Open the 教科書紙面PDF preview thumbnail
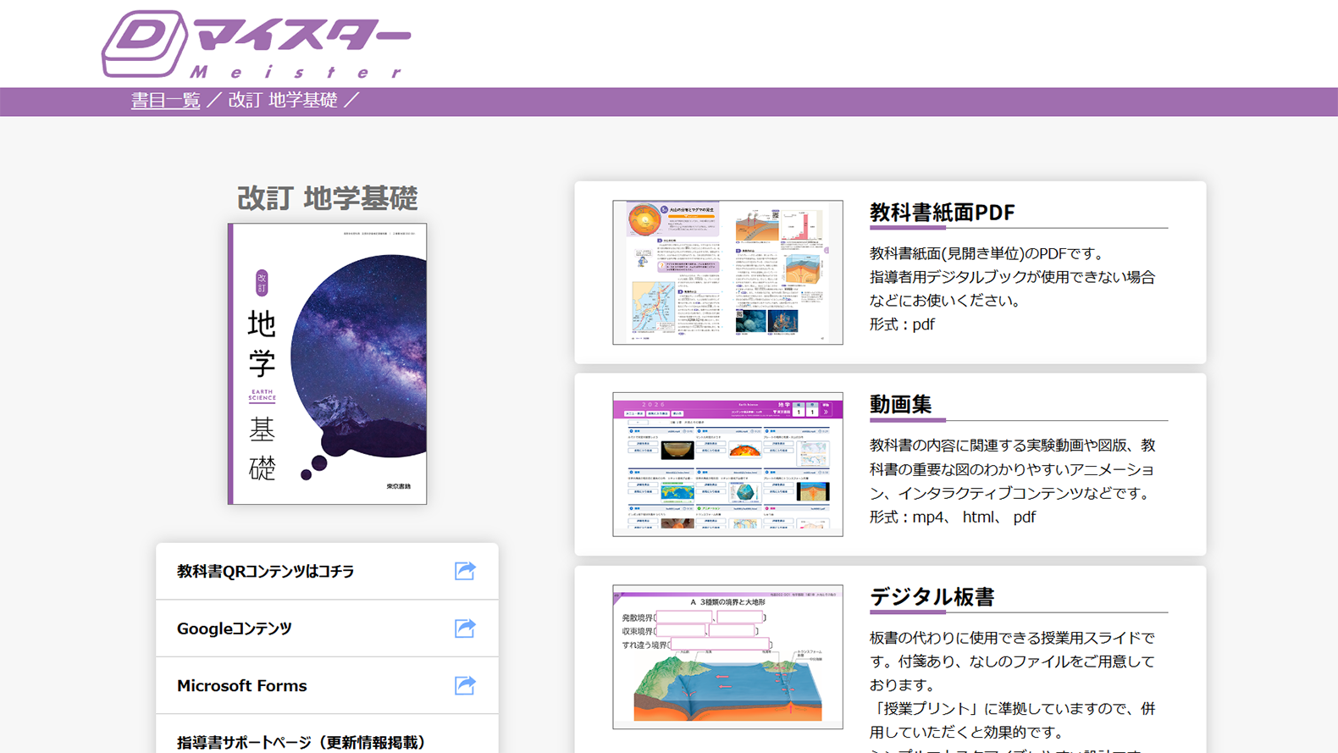 pos(727,273)
